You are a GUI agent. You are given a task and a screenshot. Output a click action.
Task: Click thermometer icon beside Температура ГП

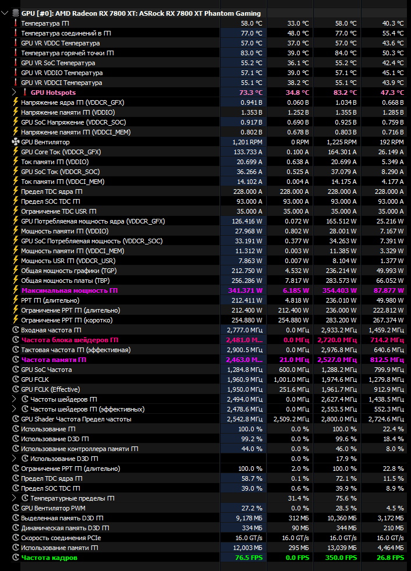point(16,23)
